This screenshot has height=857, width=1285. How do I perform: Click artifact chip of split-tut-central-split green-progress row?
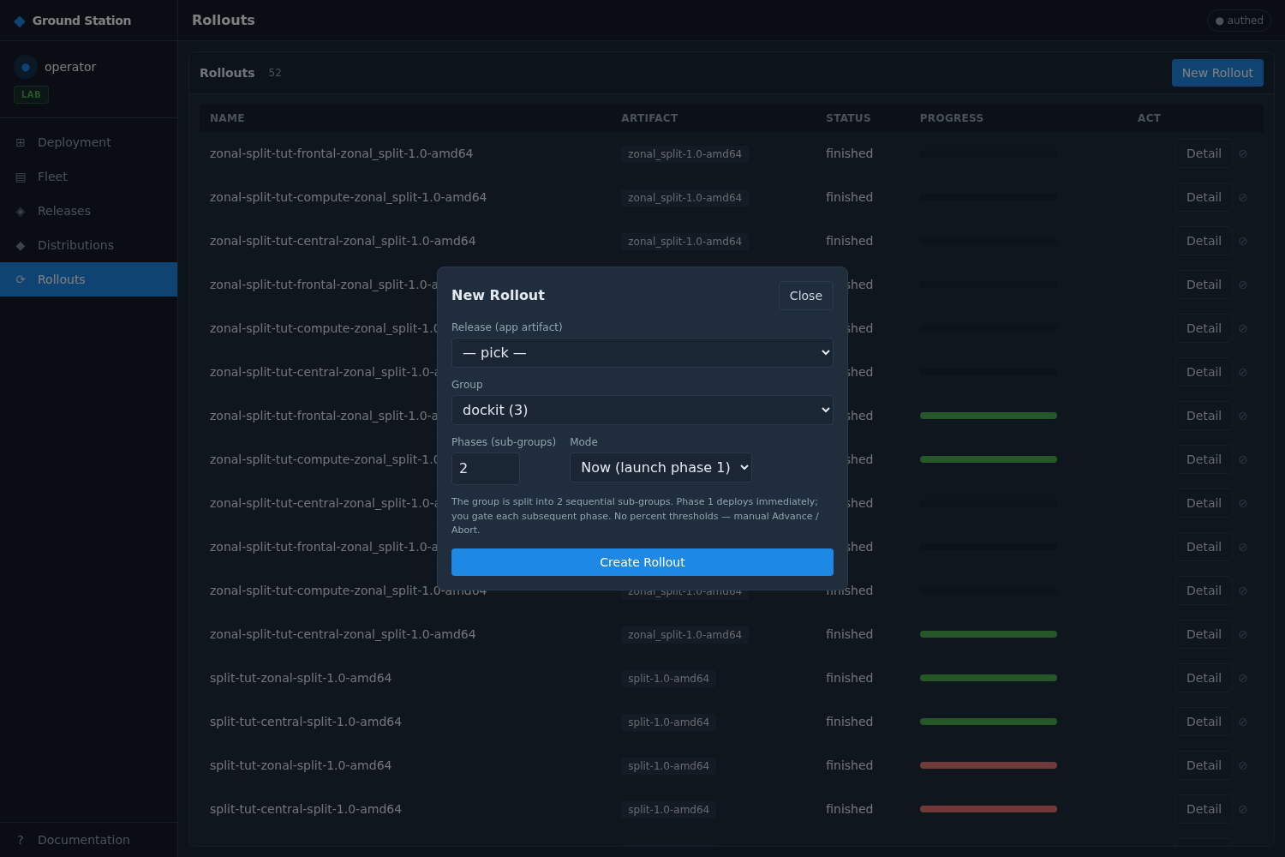coord(668,722)
